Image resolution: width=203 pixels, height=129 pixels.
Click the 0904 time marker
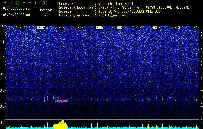(80, 28)
